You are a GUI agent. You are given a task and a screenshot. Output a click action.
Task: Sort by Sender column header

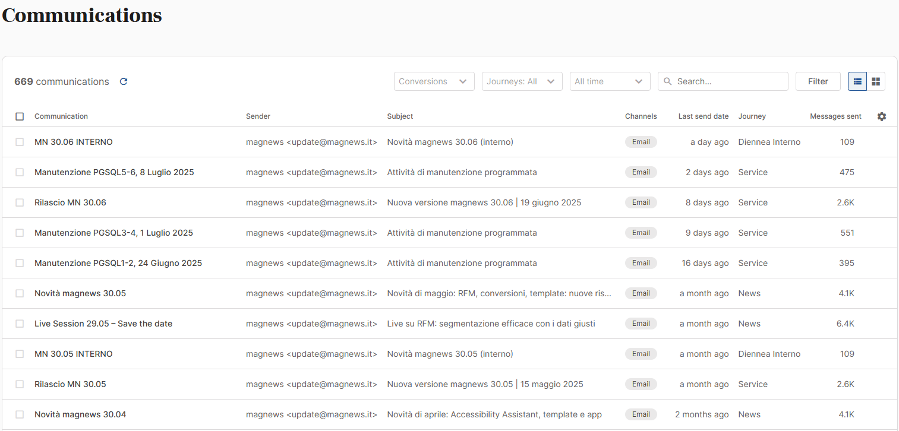258,116
